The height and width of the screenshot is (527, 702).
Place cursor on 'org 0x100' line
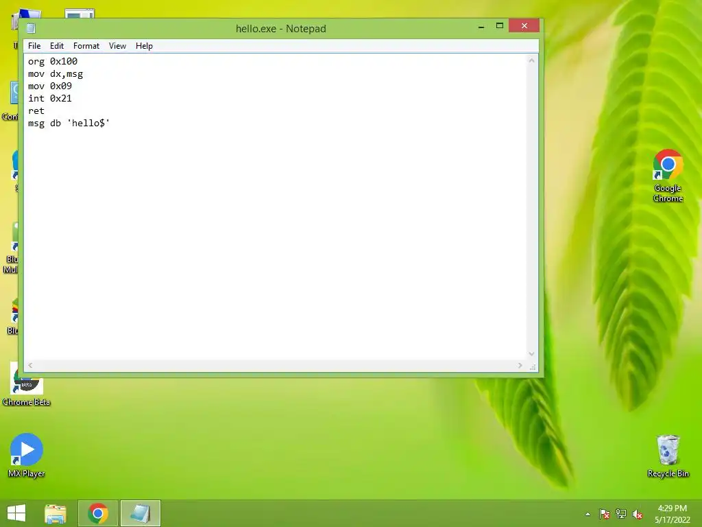click(x=53, y=61)
